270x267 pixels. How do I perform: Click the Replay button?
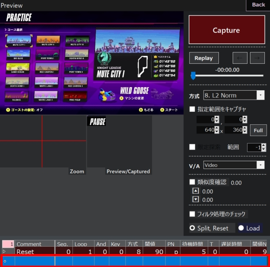tap(204, 58)
